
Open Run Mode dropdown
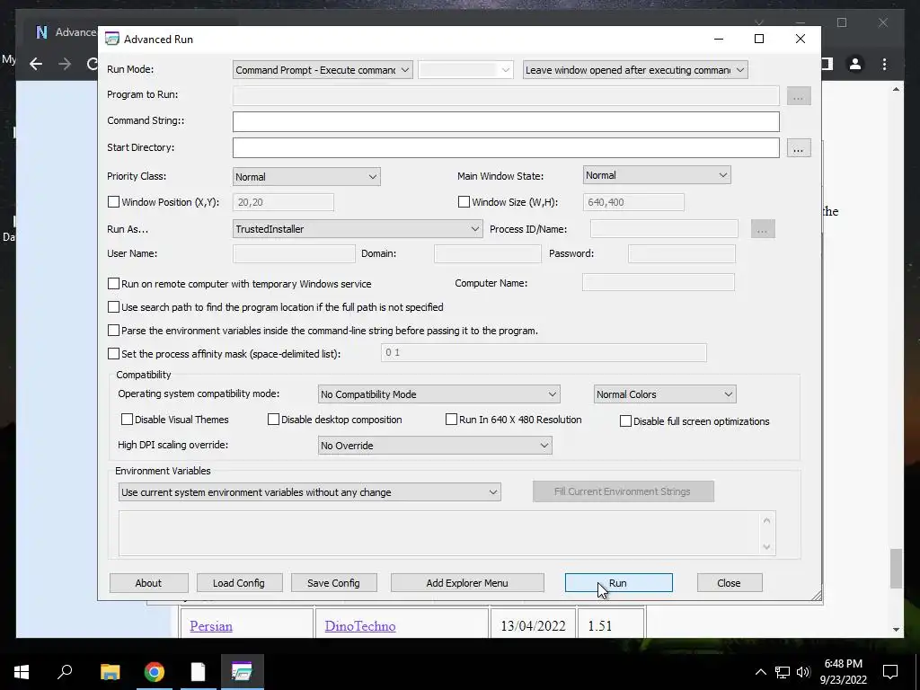coord(323,70)
